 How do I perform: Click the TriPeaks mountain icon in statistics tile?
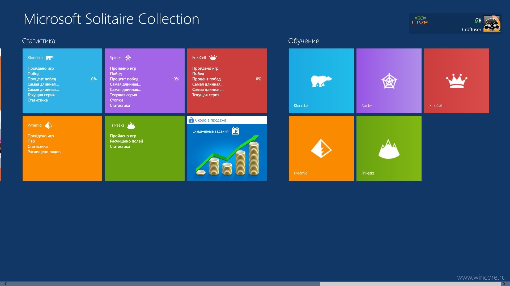pos(131,125)
